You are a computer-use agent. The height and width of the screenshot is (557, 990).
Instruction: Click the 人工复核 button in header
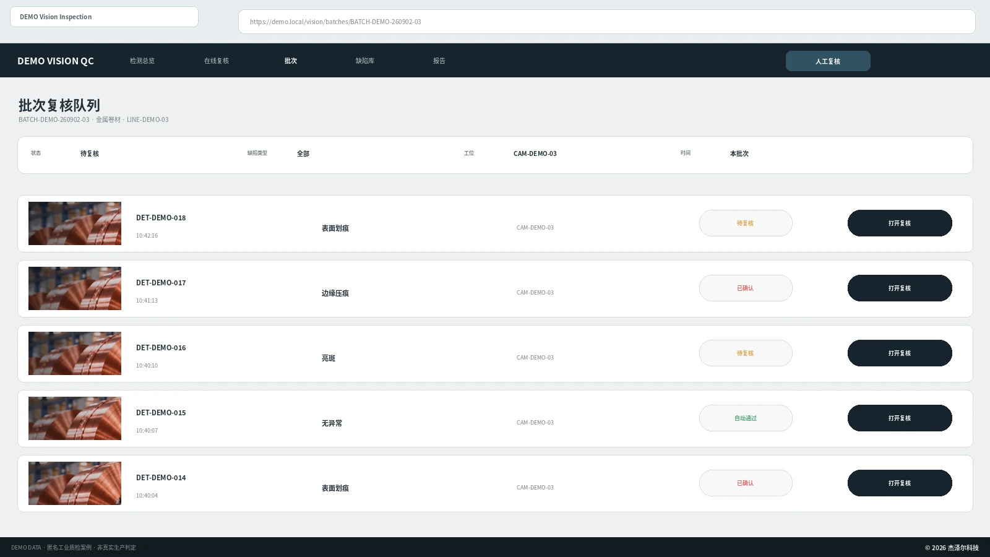coord(828,61)
